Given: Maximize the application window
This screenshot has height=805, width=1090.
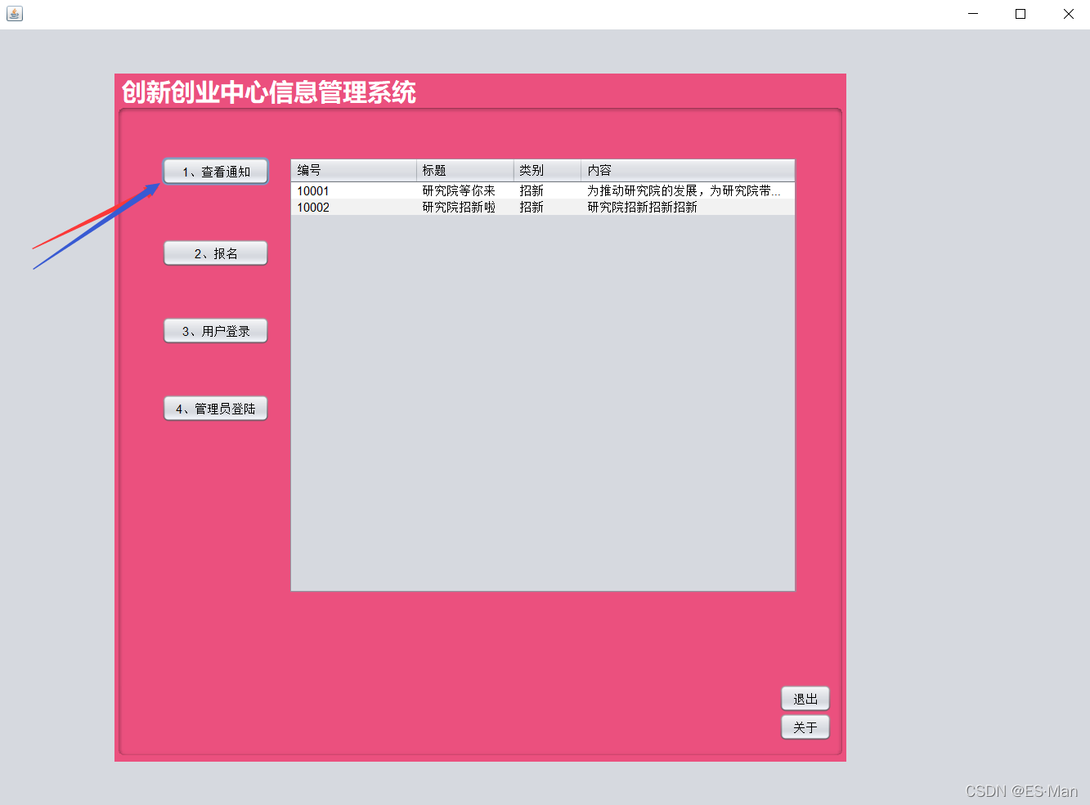Looking at the screenshot, I should (1020, 14).
